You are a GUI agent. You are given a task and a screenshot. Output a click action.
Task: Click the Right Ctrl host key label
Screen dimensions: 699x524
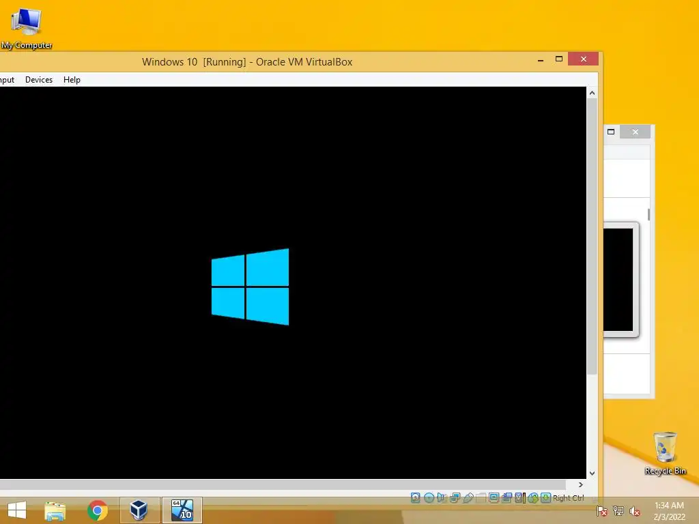pyautogui.click(x=569, y=498)
